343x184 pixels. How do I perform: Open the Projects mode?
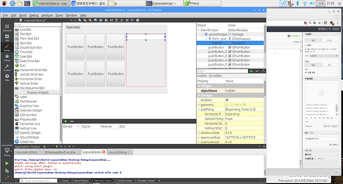coord(7,67)
